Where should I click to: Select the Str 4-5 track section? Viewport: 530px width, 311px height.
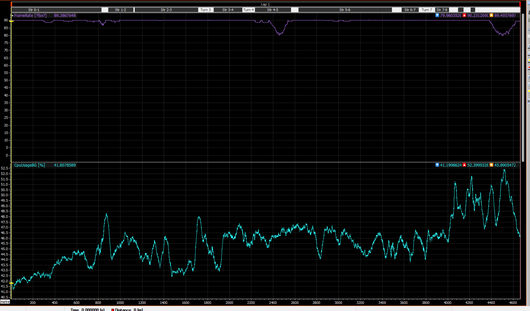point(273,10)
